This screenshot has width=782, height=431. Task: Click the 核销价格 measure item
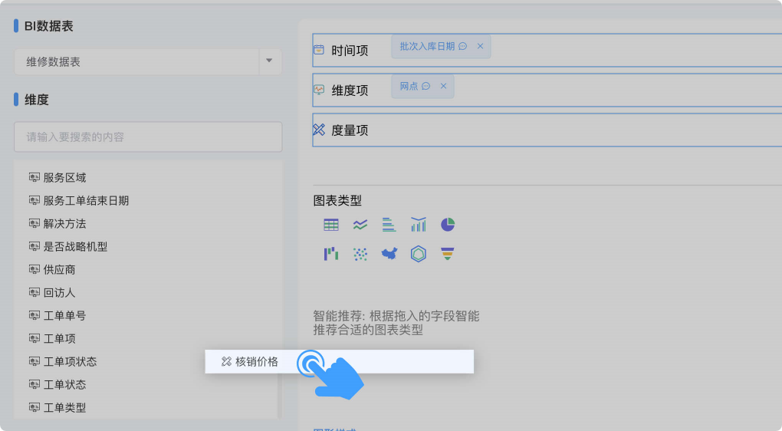coord(339,362)
